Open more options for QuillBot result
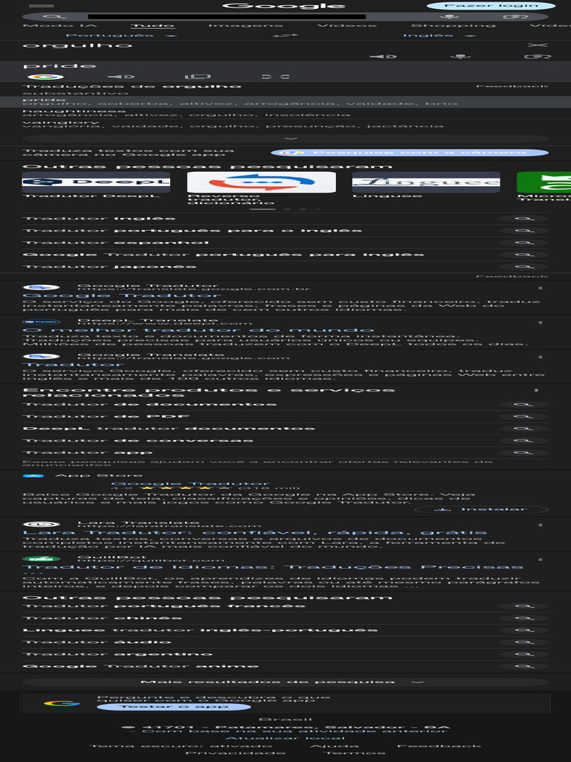Image resolution: width=571 pixels, height=762 pixels. pos(541,560)
